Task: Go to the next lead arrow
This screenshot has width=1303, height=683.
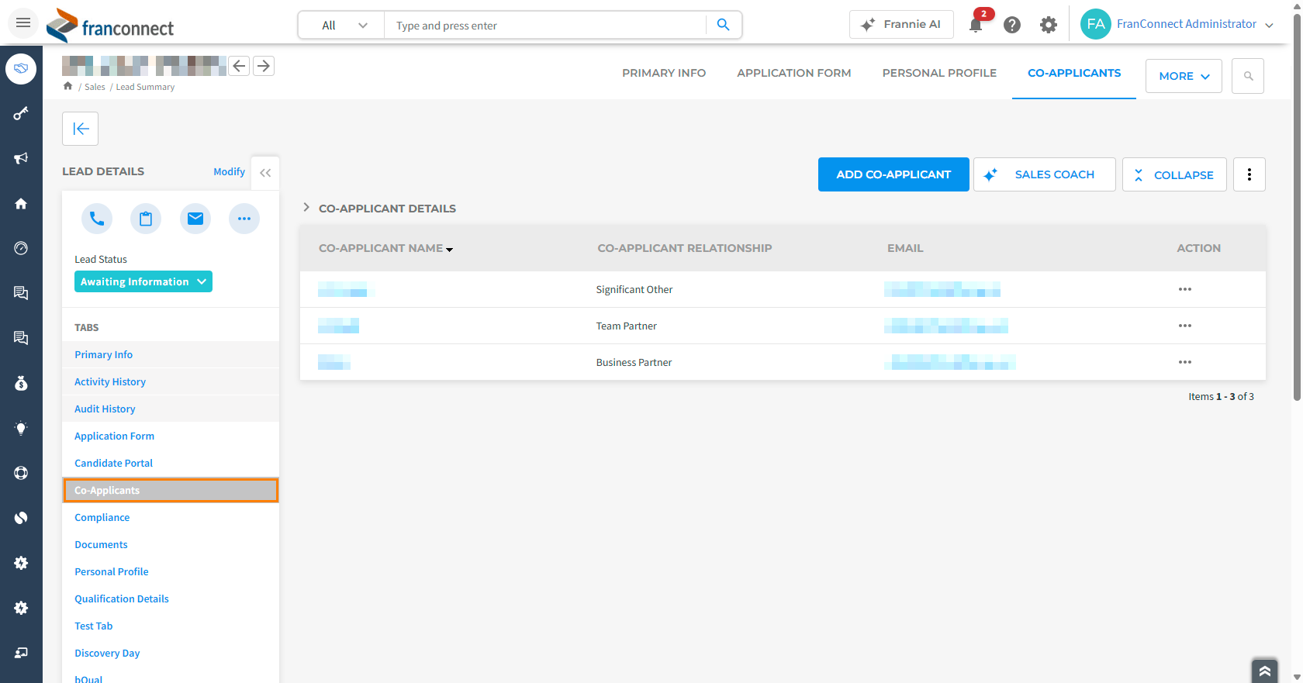Action: (x=264, y=66)
